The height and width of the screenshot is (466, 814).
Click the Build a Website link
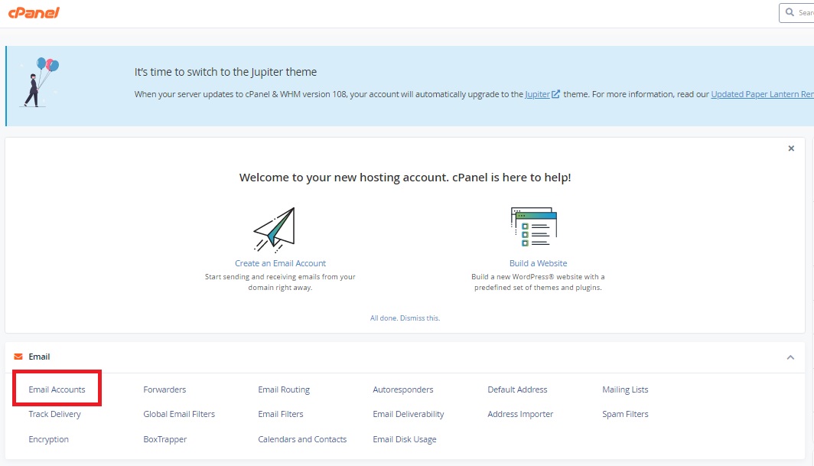[x=539, y=263]
